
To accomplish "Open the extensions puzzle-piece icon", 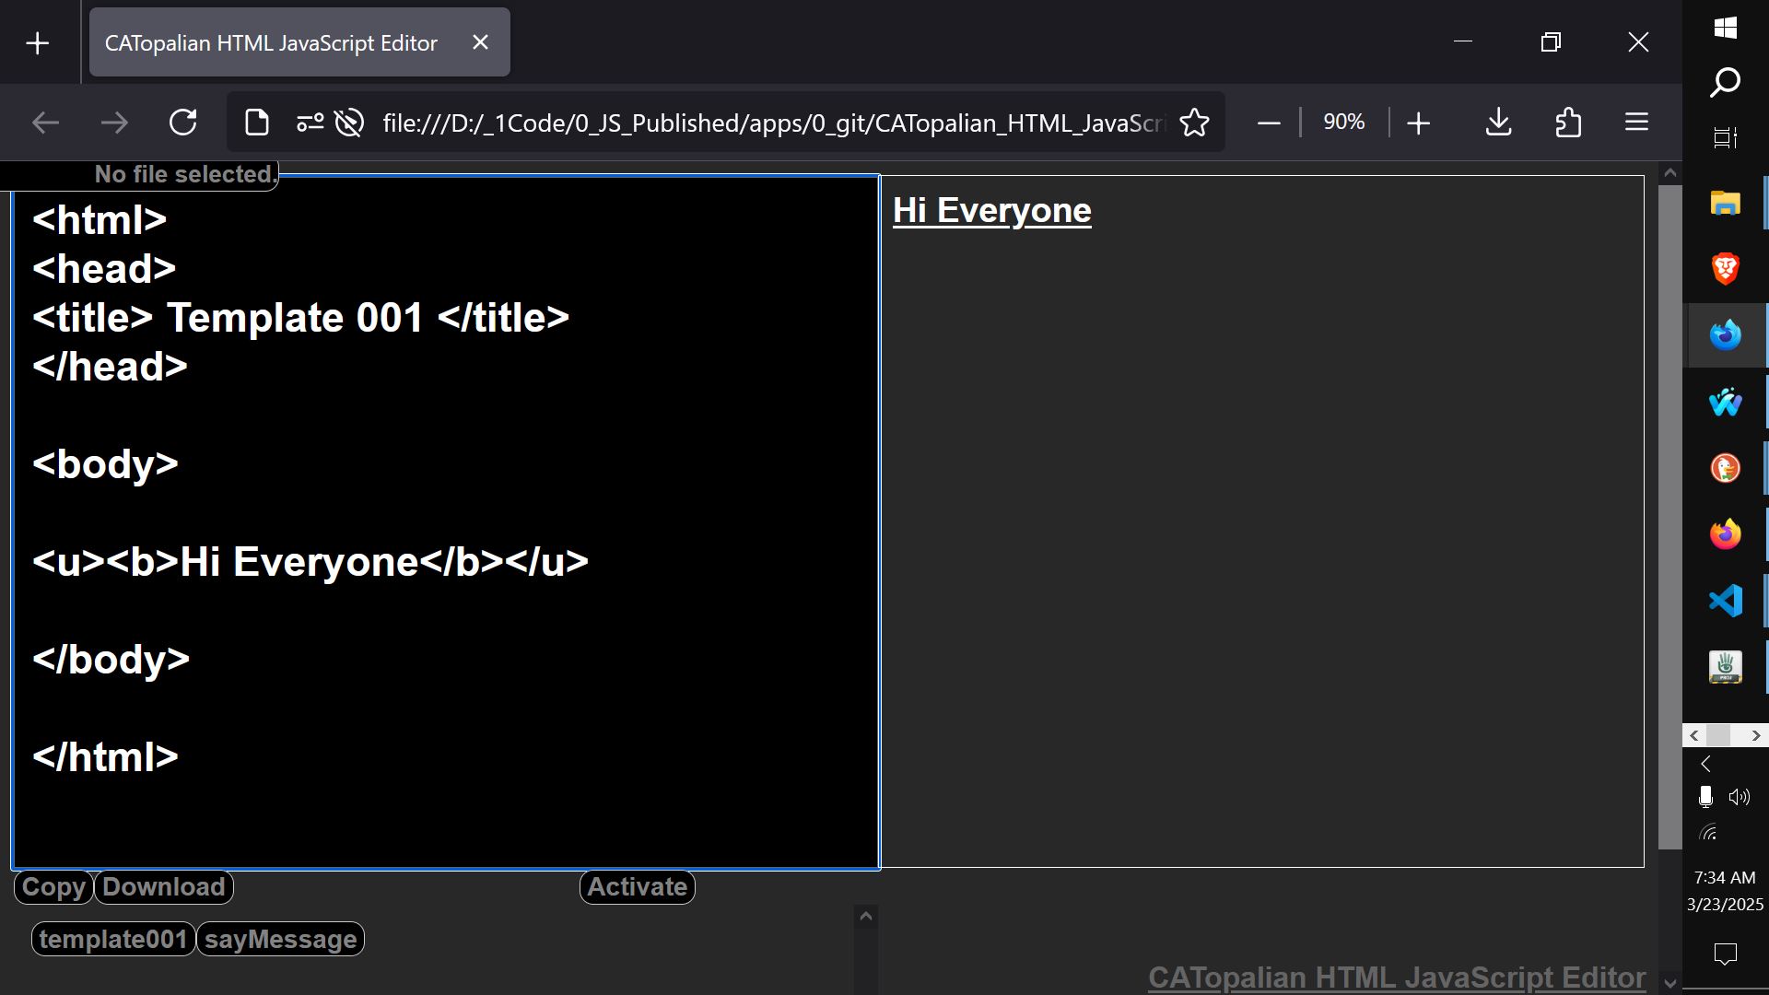I will (x=1568, y=123).
